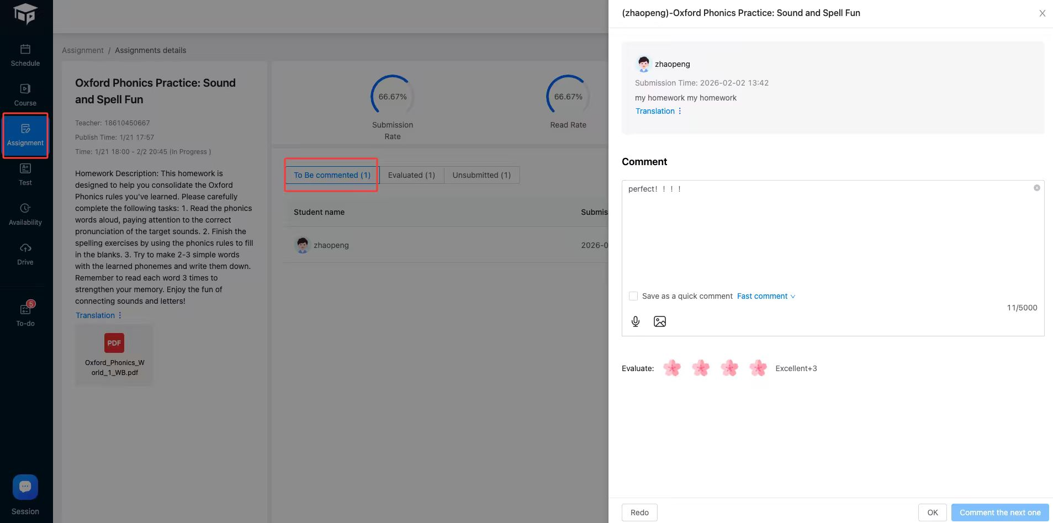Switch to the Unsubmitted (1) tab
1053x523 pixels.
pos(481,175)
